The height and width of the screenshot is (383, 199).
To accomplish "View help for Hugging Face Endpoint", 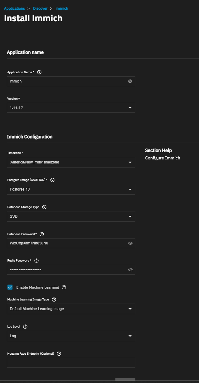I will (x=59, y=353).
